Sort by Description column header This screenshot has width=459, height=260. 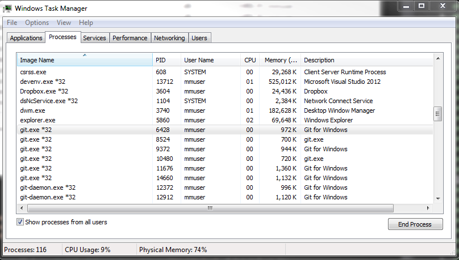point(367,60)
